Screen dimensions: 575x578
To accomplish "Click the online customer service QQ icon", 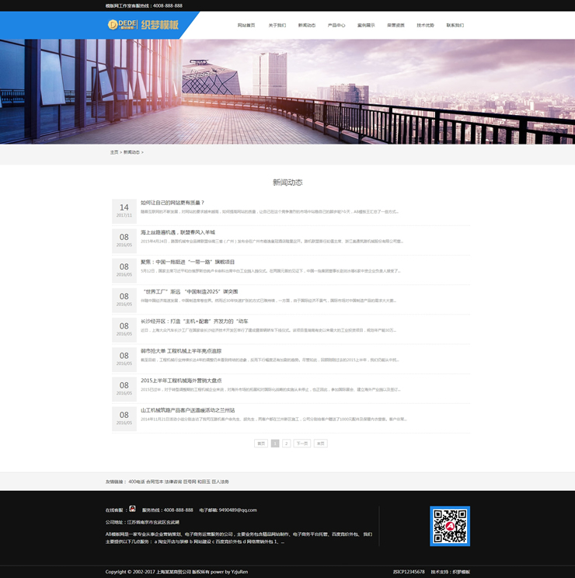I will (x=132, y=509).
